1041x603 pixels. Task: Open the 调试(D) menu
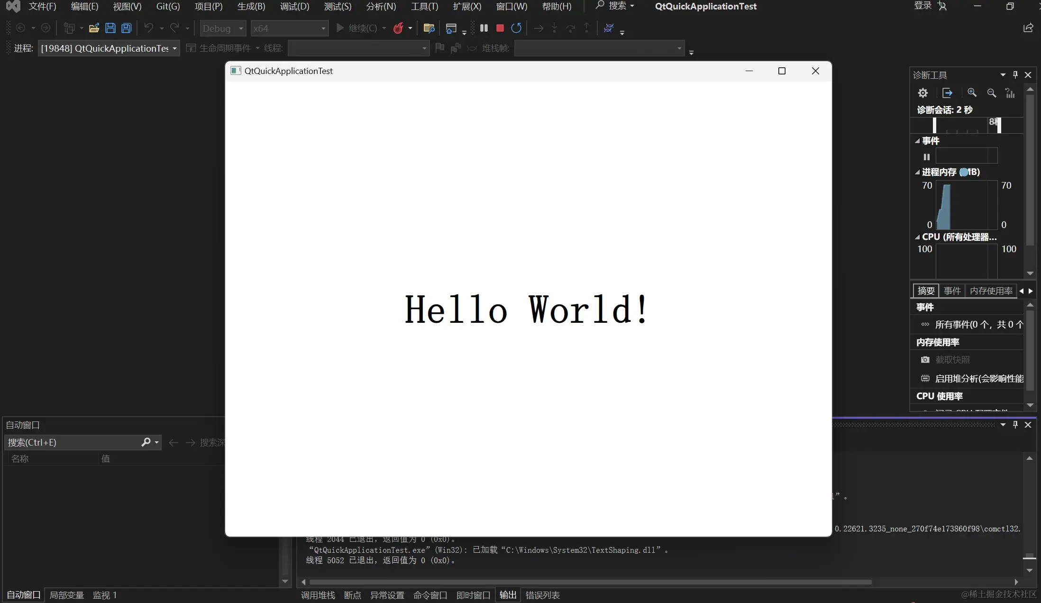pyautogui.click(x=294, y=6)
